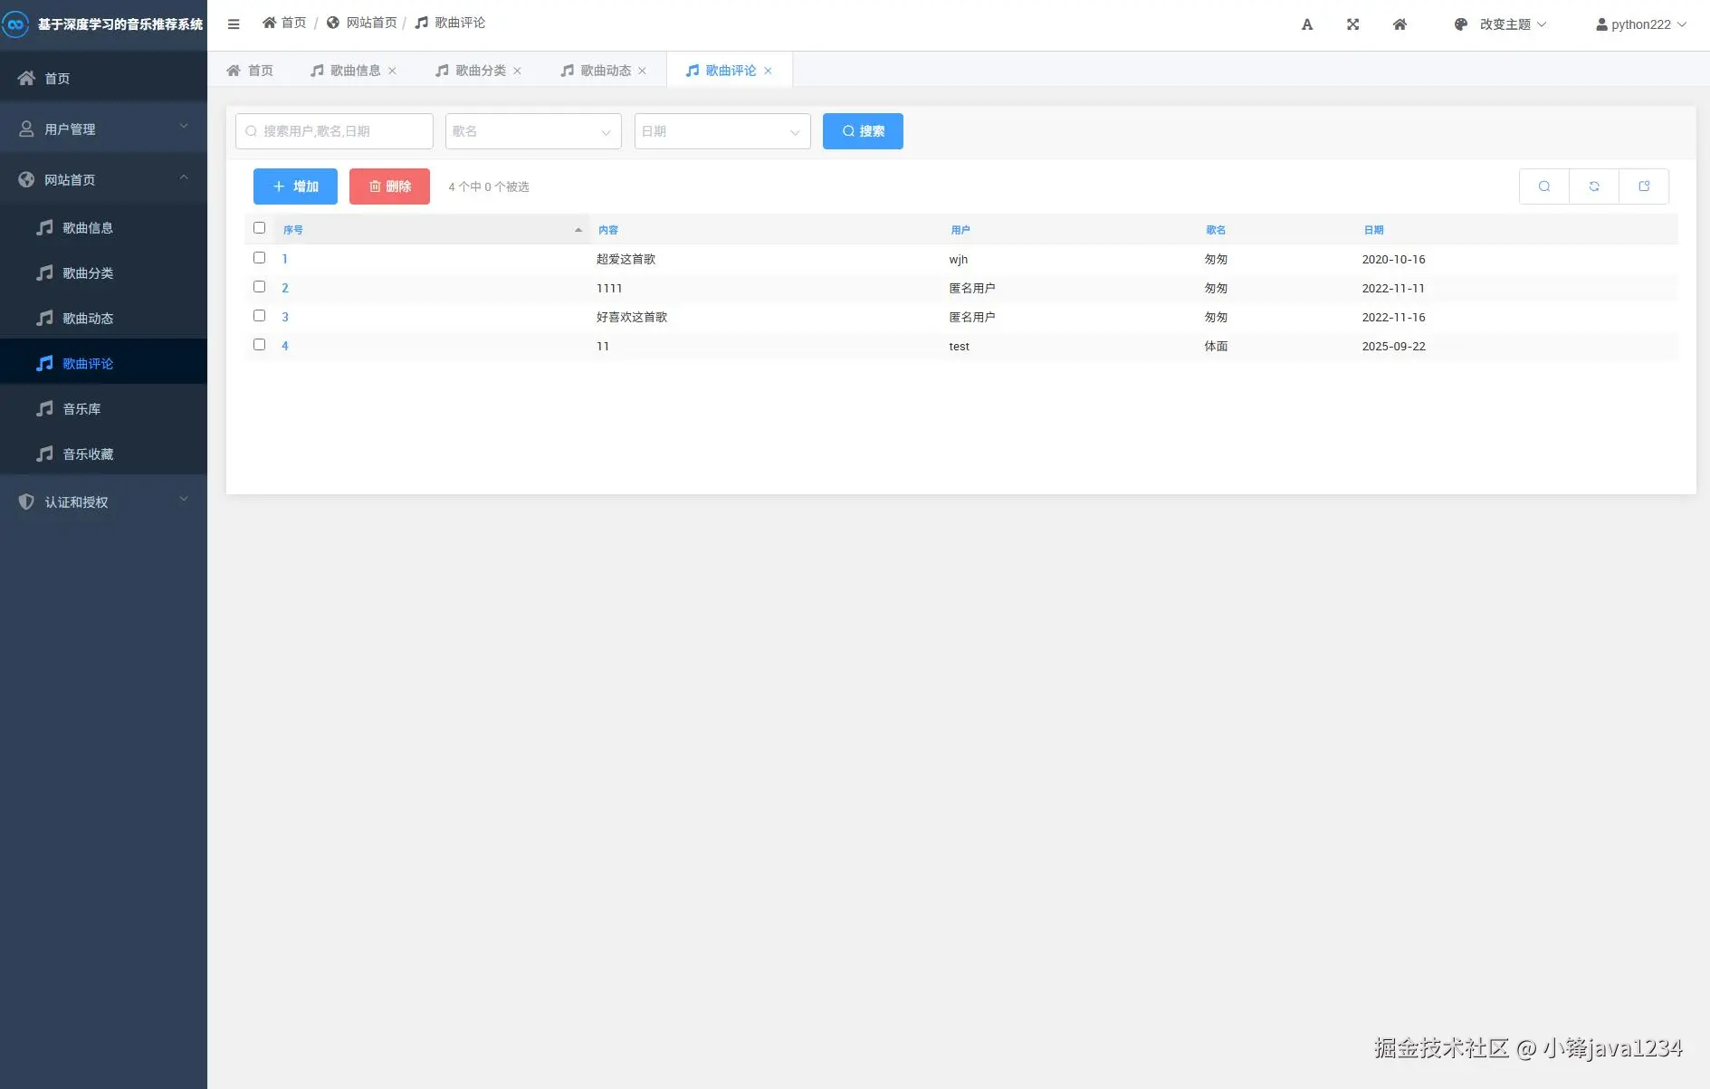Switch to the 歌曲分类 tab
The image size is (1710, 1089).
coord(471,71)
